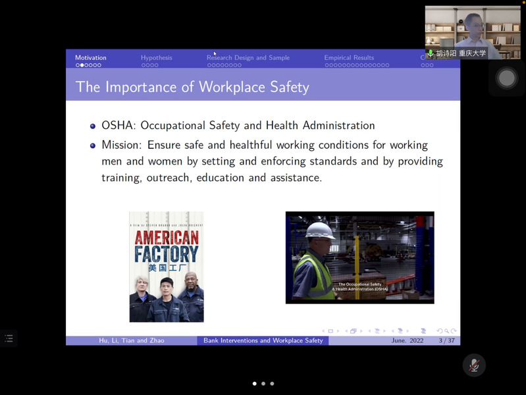
Task: Select the speaker's video thumbnail
Action: (x=473, y=30)
